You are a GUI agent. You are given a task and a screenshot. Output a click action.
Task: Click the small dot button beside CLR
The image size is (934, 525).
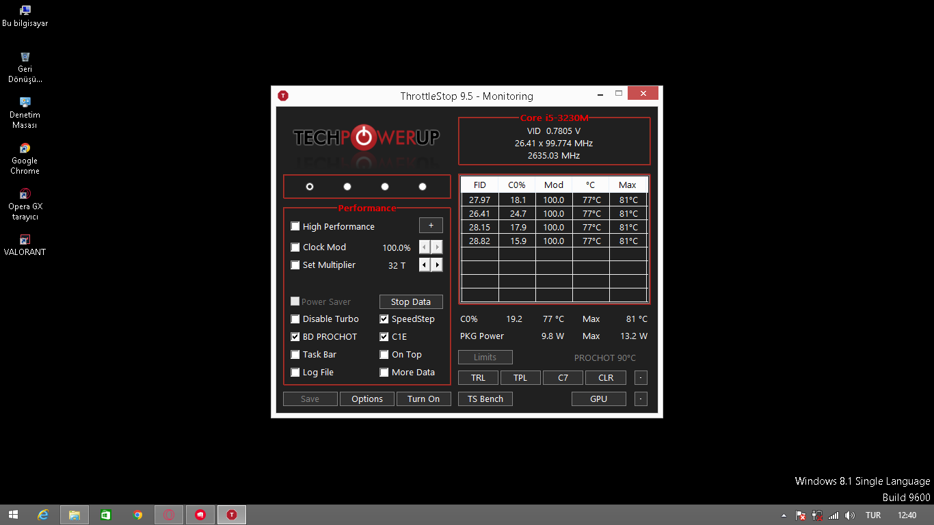tap(641, 377)
